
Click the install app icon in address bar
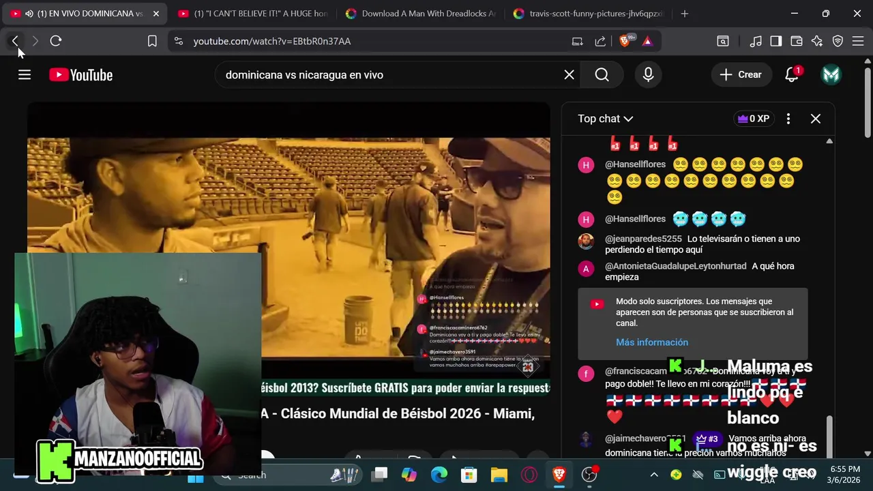[577, 41]
